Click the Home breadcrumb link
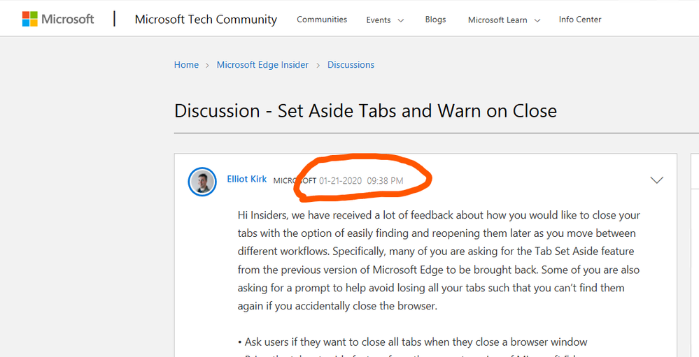 coord(186,64)
